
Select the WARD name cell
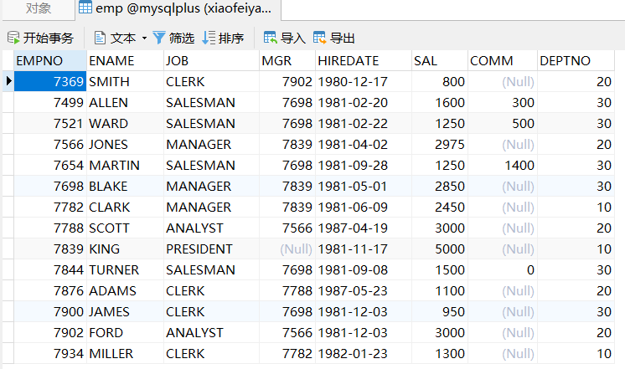click(125, 123)
